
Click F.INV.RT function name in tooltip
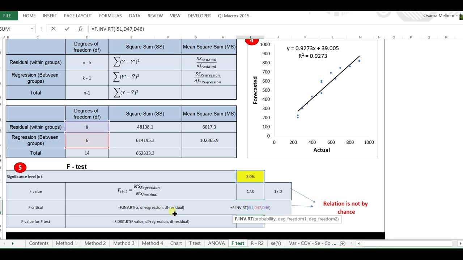(244, 219)
